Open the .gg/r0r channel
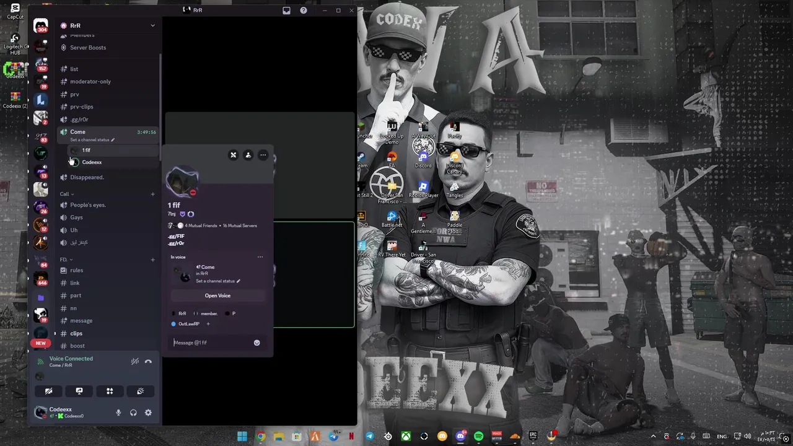 coord(79,119)
